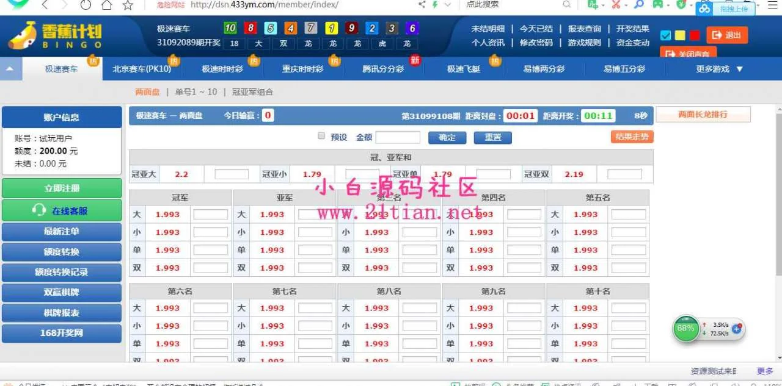The image size is (782, 386).
Task: Click the browser refresh icon
Action: (x=86, y=5)
